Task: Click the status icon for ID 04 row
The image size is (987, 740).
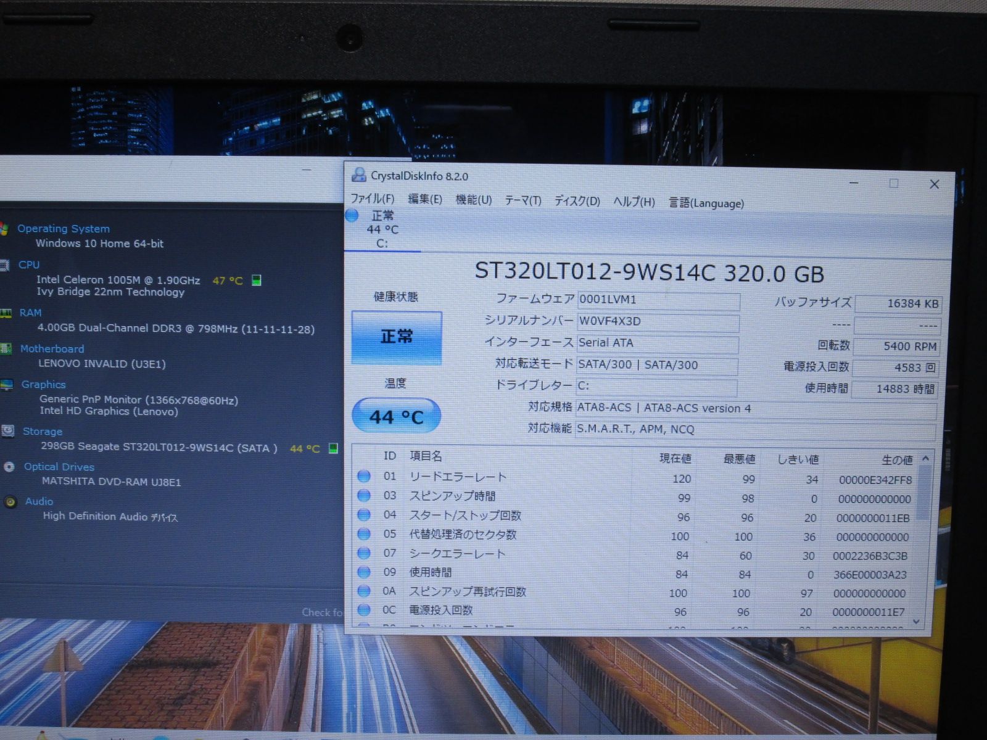Action: [x=364, y=514]
